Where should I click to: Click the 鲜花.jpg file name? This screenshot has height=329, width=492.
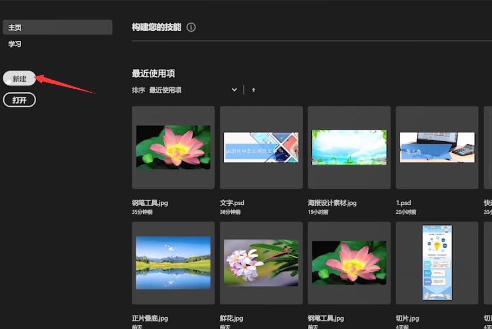pyautogui.click(x=232, y=318)
